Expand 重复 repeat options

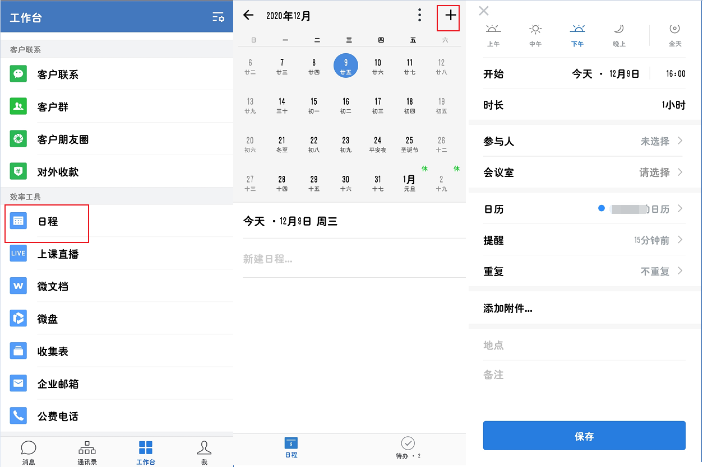click(584, 272)
